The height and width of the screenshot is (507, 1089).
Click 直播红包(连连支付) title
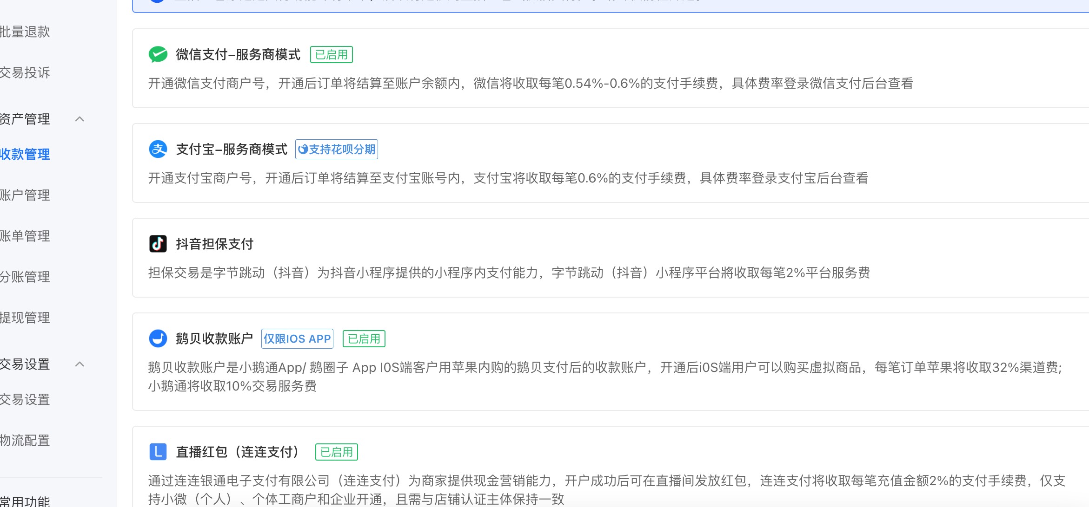pos(237,452)
